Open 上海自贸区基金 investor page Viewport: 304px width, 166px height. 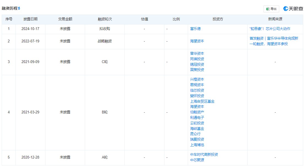[202, 101]
